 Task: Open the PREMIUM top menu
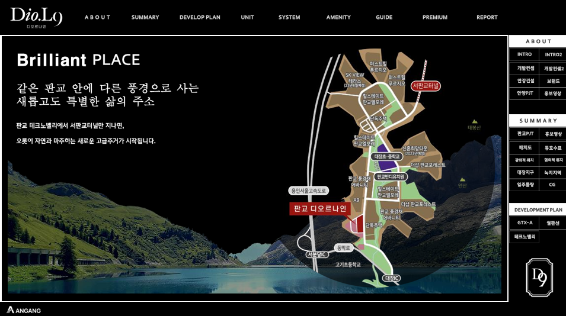click(435, 17)
